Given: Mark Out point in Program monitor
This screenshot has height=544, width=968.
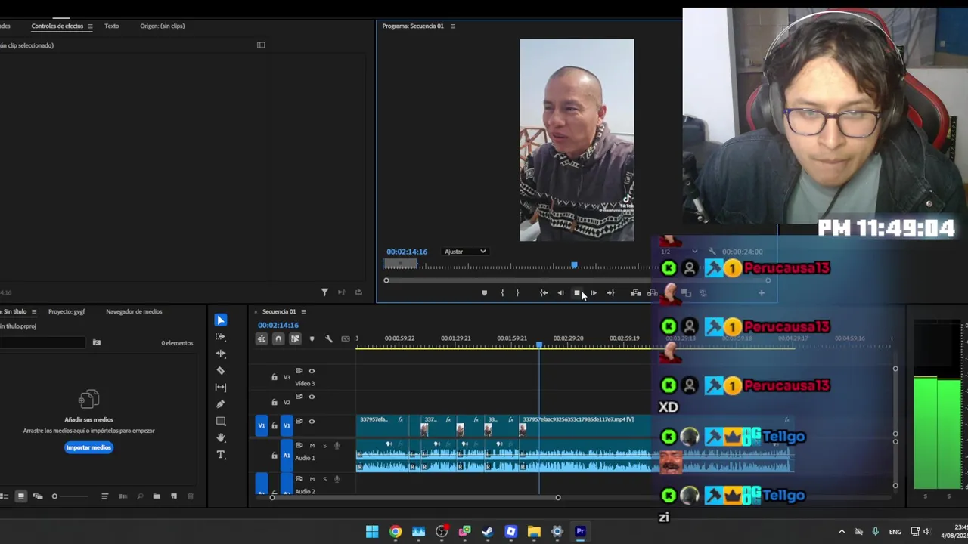Looking at the screenshot, I should click(517, 293).
